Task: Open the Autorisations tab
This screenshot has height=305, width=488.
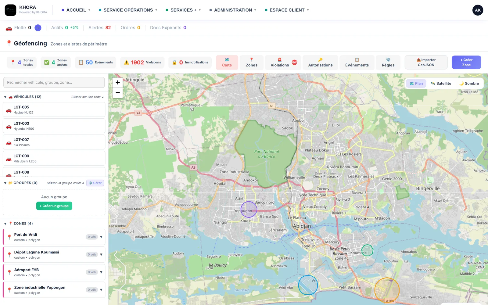Action: 320,63
